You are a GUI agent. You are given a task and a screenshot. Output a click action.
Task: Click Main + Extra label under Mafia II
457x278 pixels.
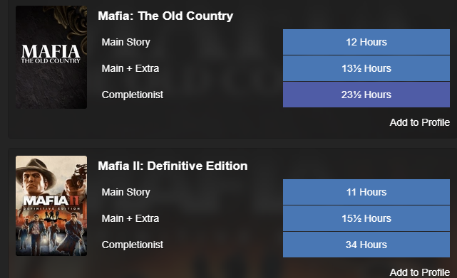click(130, 218)
